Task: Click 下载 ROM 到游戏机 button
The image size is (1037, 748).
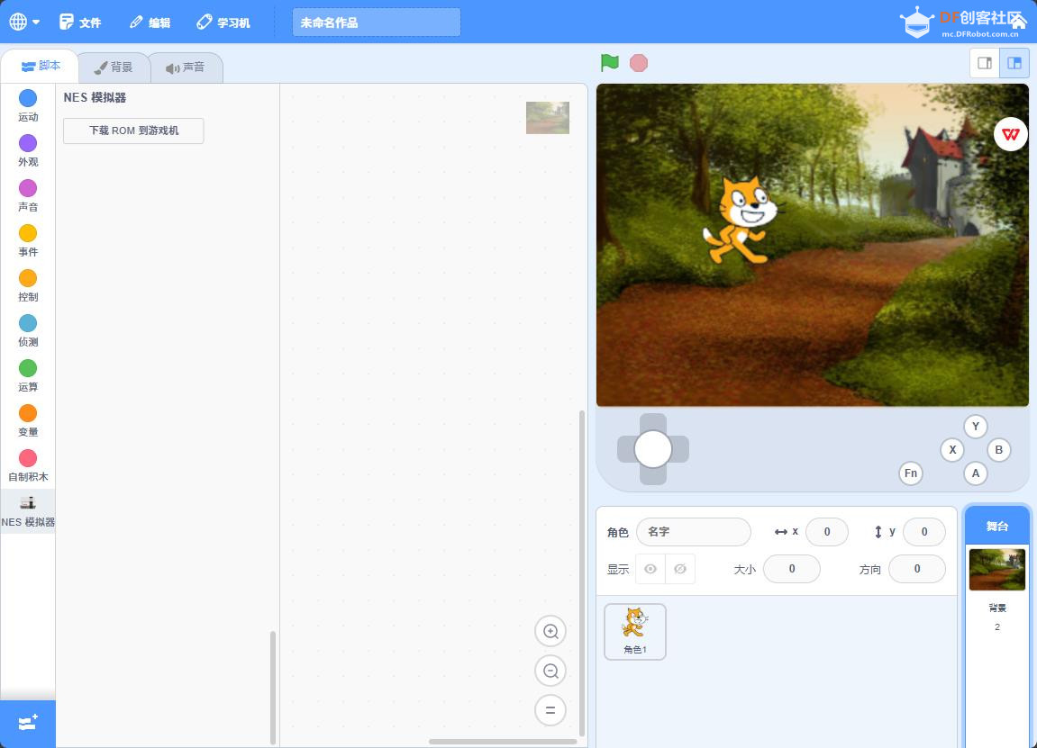Action: [x=133, y=131]
